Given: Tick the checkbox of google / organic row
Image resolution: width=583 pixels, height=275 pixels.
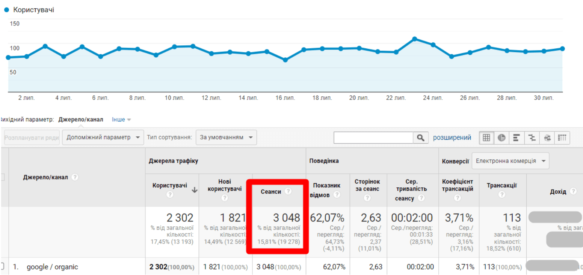Looking at the screenshot, I should pos(2,267).
